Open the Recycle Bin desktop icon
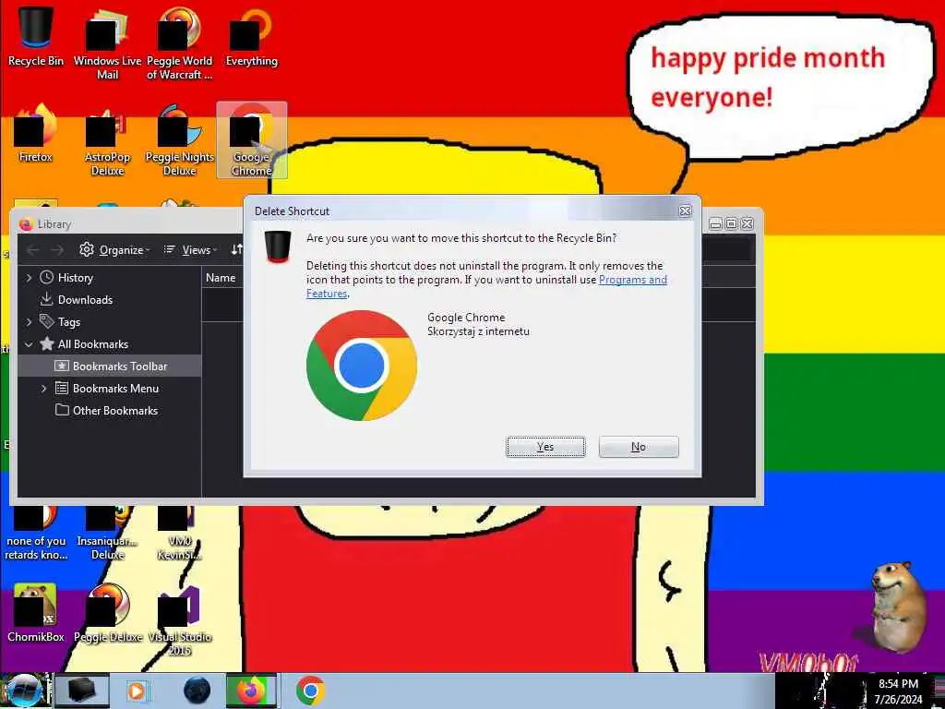 (36, 36)
